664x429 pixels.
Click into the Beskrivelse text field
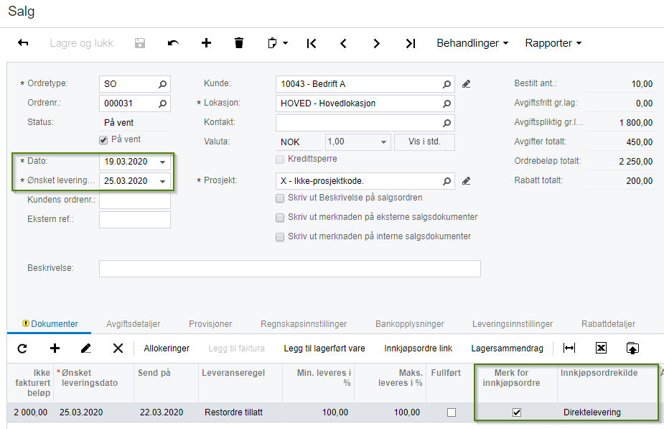click(289, 269)
